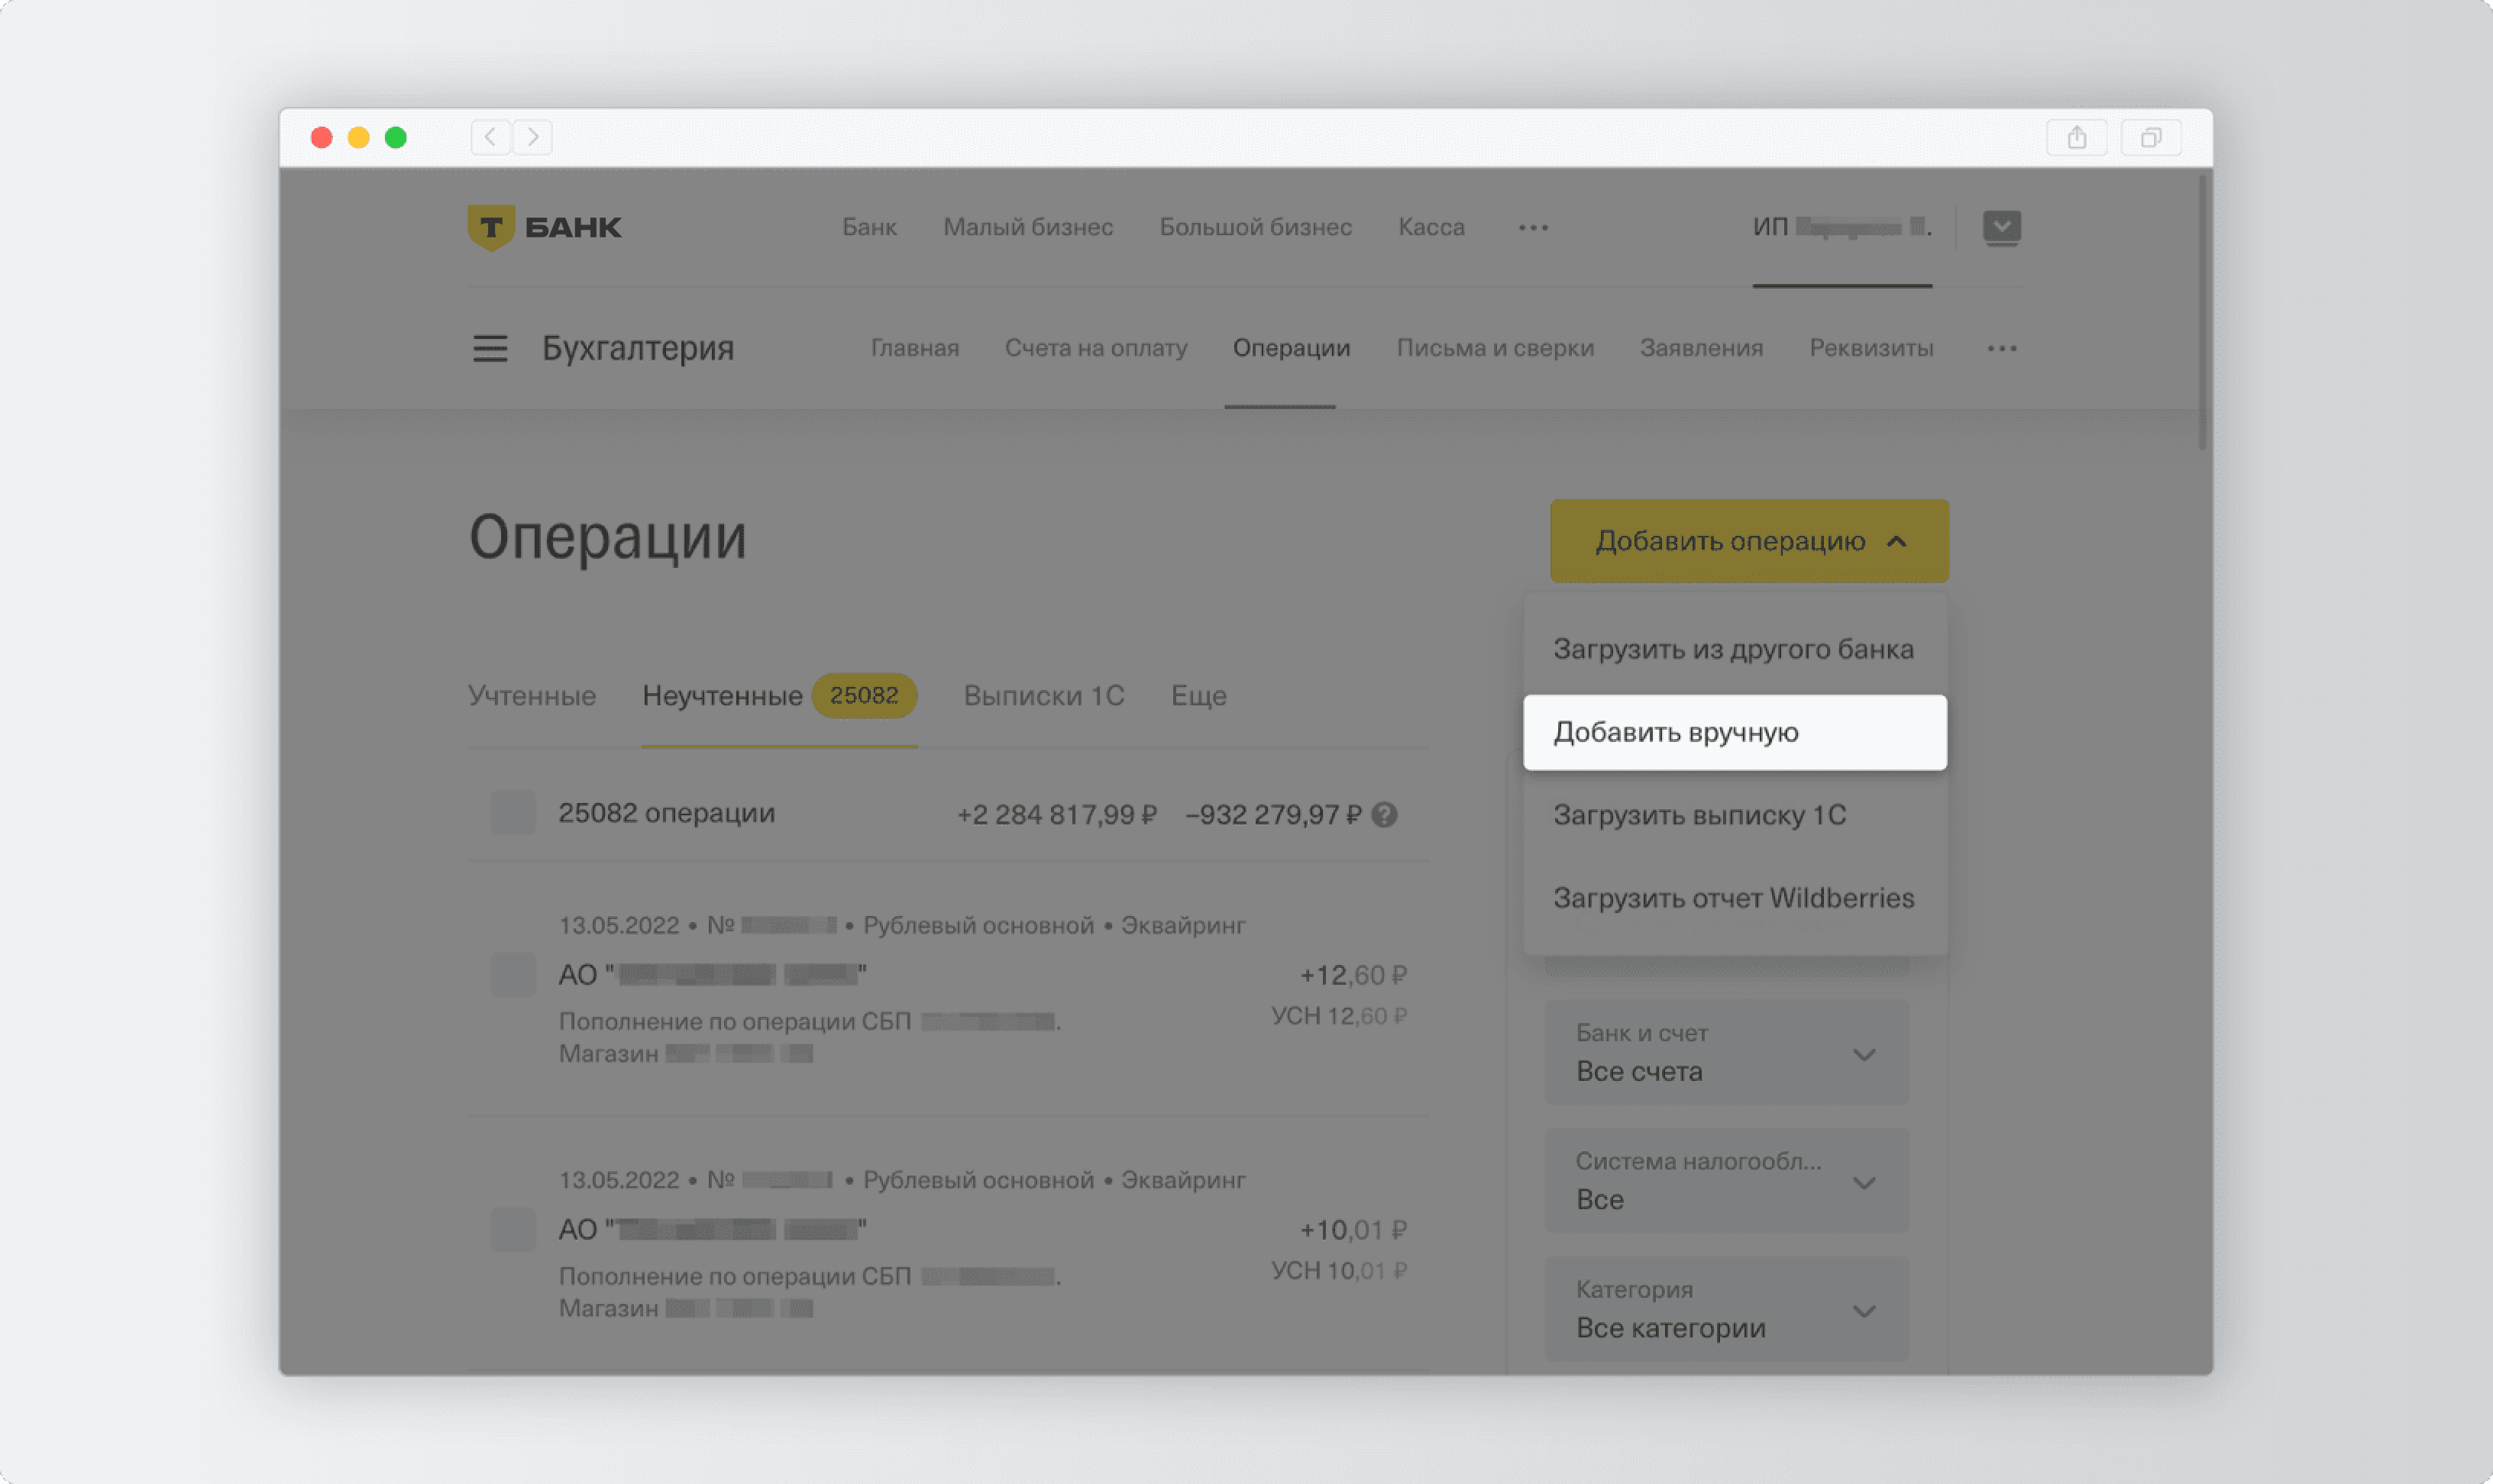Click the T-Bank logo
The width and height of the screenshot is (2493, 1484).
click(x=545, y=227)
